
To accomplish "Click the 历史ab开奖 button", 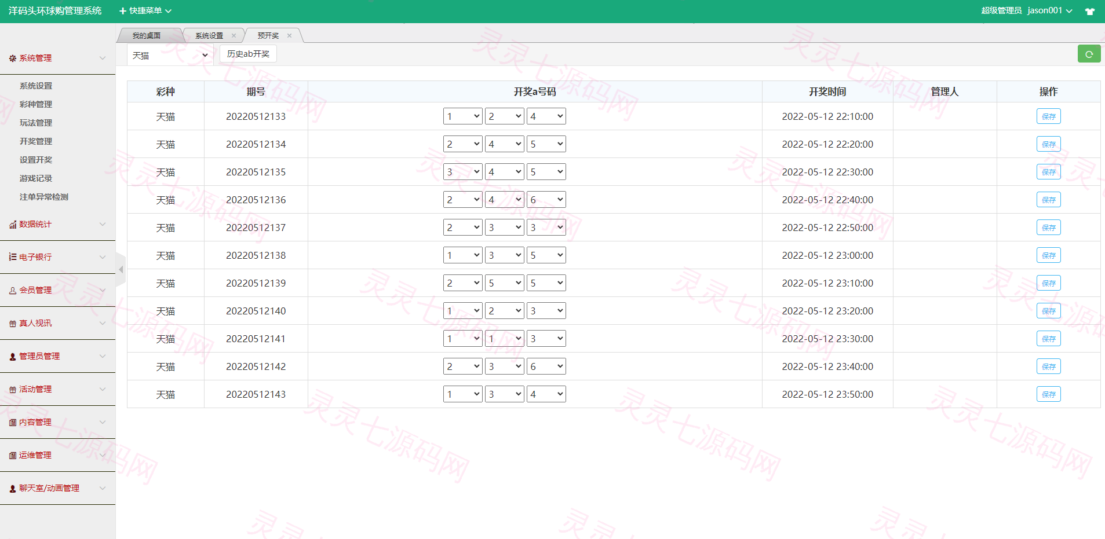I will [248, 54].
